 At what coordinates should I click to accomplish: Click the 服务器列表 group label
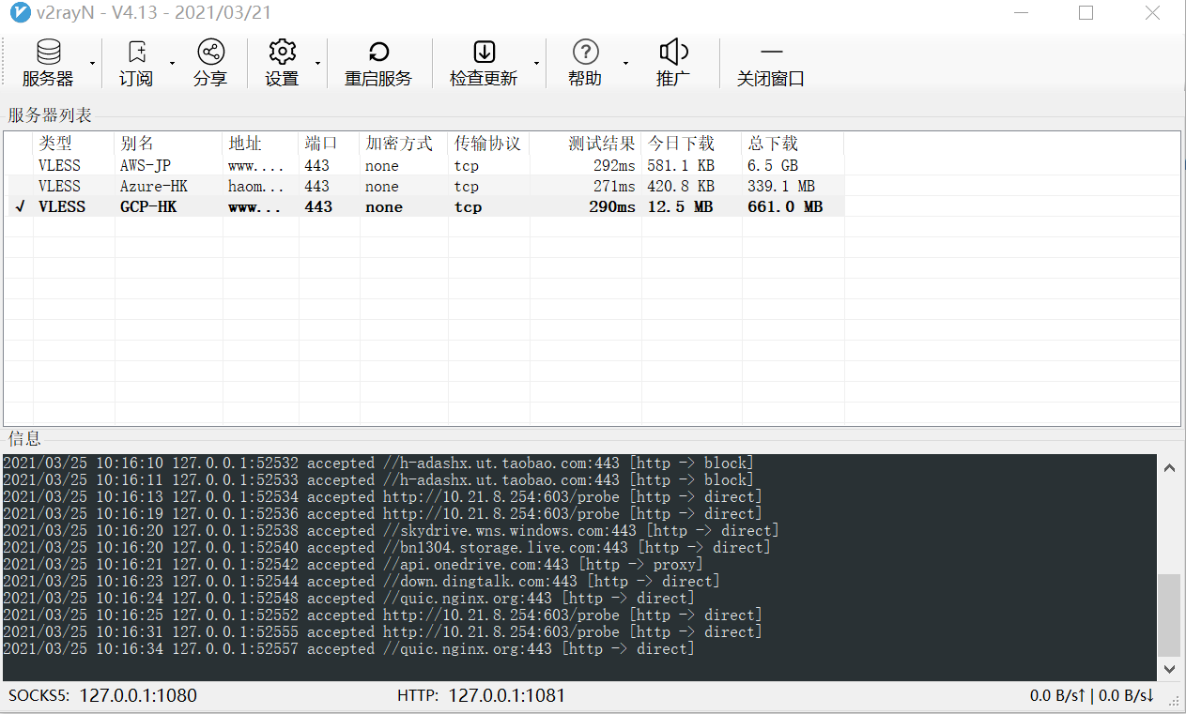50,115
